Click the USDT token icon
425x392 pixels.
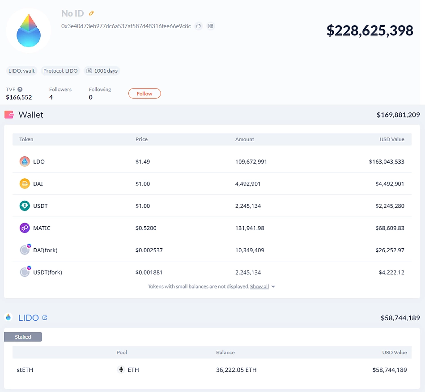(x=25, y=206)
